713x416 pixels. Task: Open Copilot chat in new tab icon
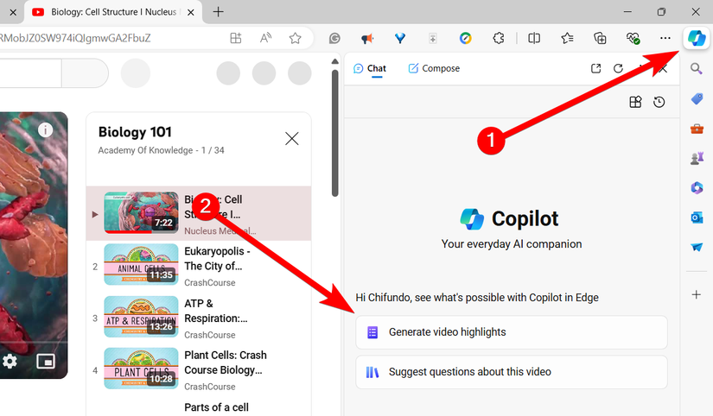pyautogui.click(x=595, y=68)
